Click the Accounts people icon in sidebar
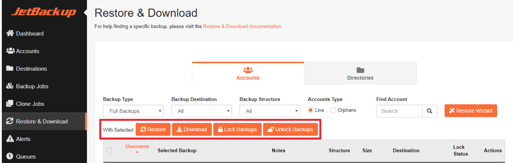 (x=10, y=51)
